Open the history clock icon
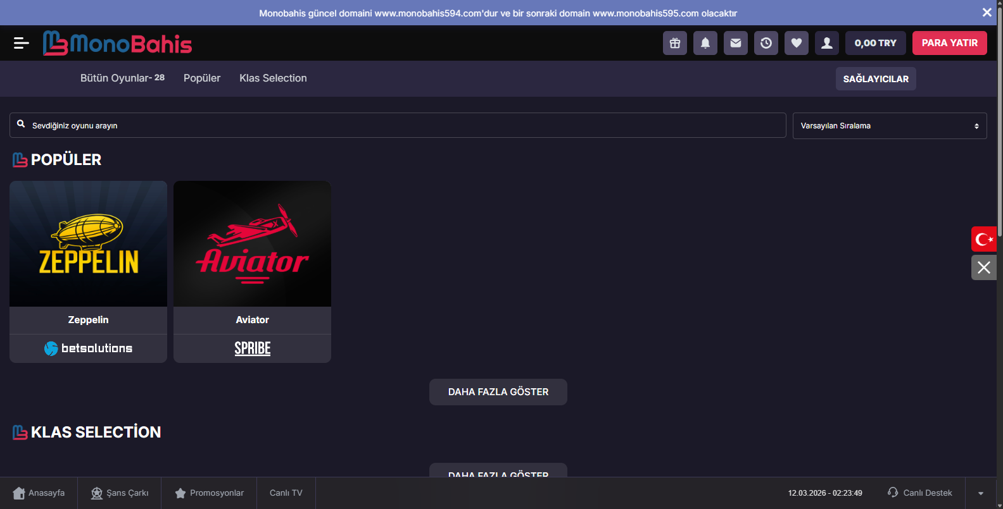 click(766, 43)
